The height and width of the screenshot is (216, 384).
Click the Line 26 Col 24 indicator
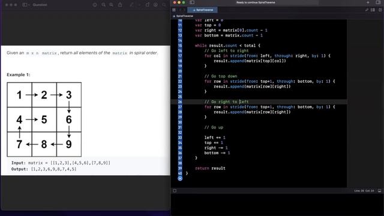[x=364, y=191]
